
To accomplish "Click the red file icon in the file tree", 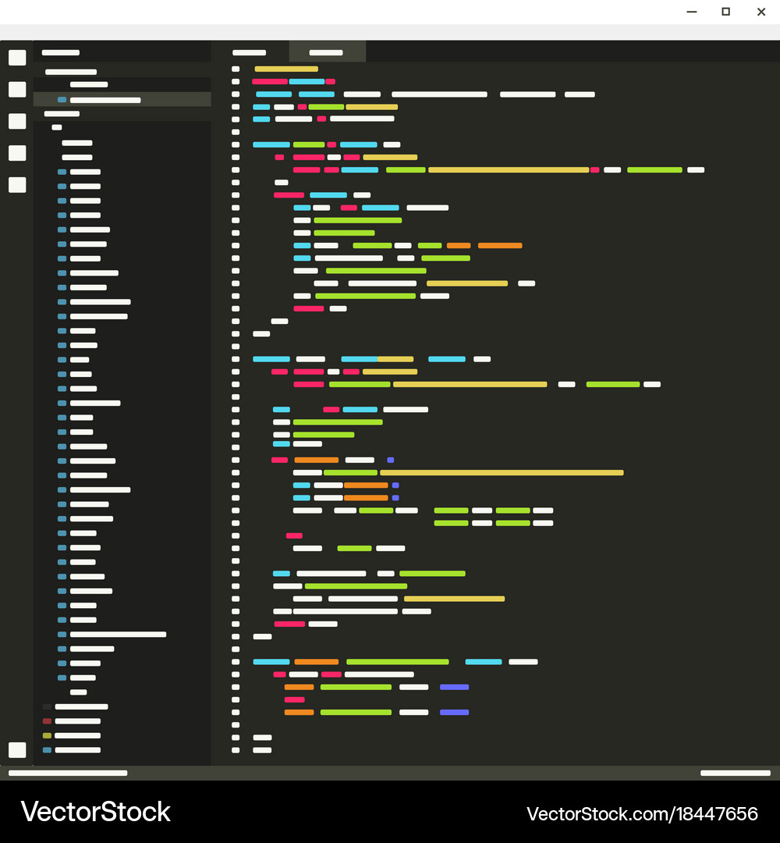I will [47, 721].
